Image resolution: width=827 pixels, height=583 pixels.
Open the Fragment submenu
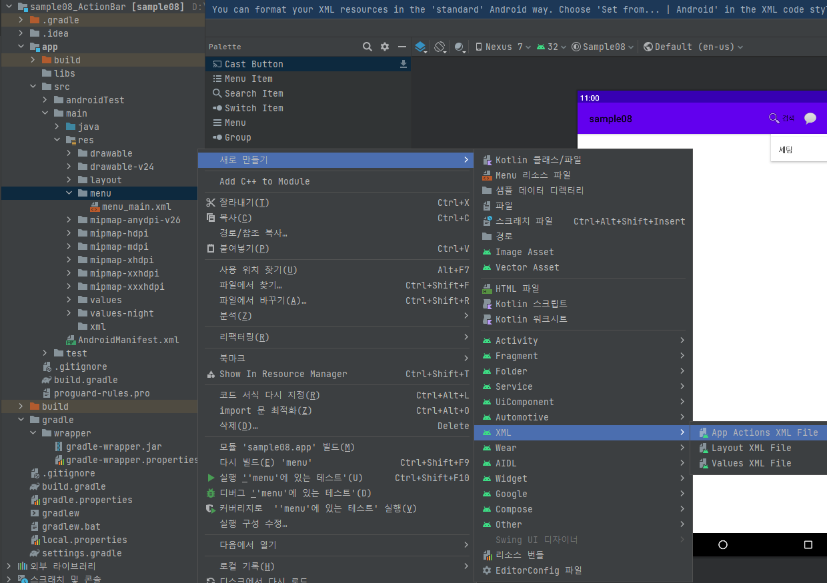coord(582,356)
